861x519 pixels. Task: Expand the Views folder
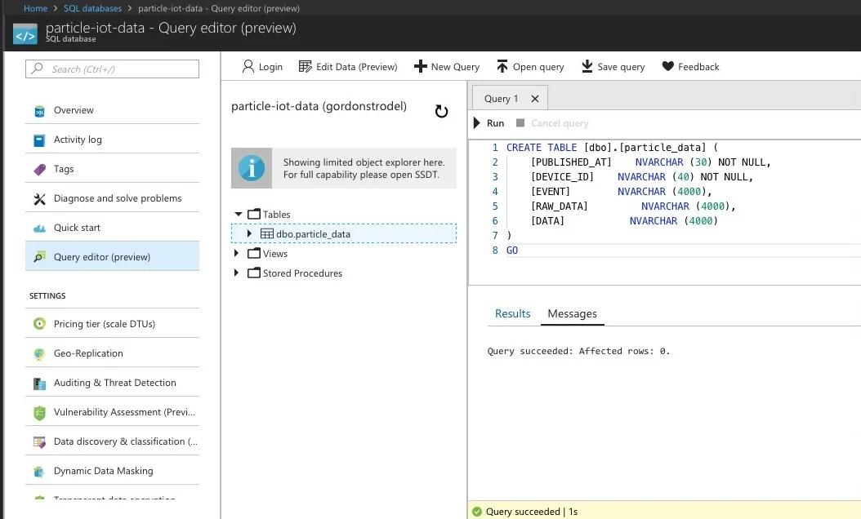point(237,253)
